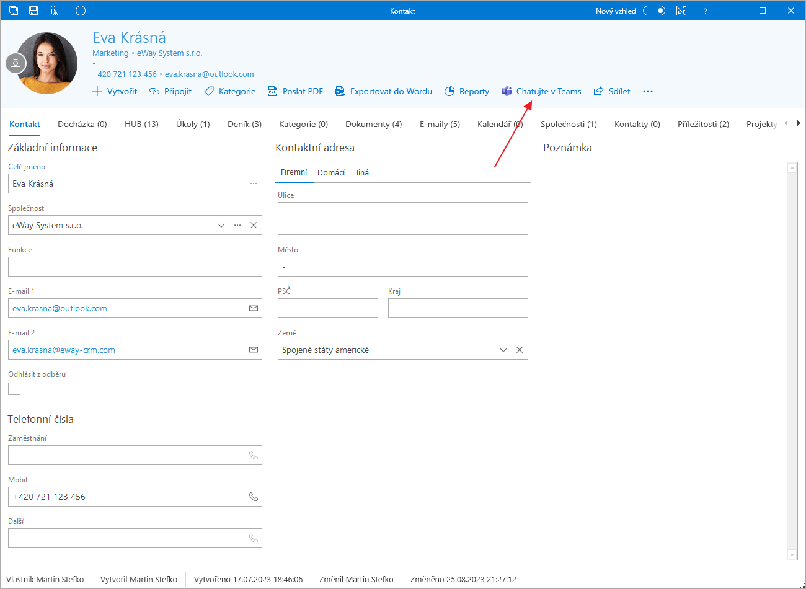Check the Odhlásit z odběru checkbox
806x589 pixels.
[x=14, y=389]
